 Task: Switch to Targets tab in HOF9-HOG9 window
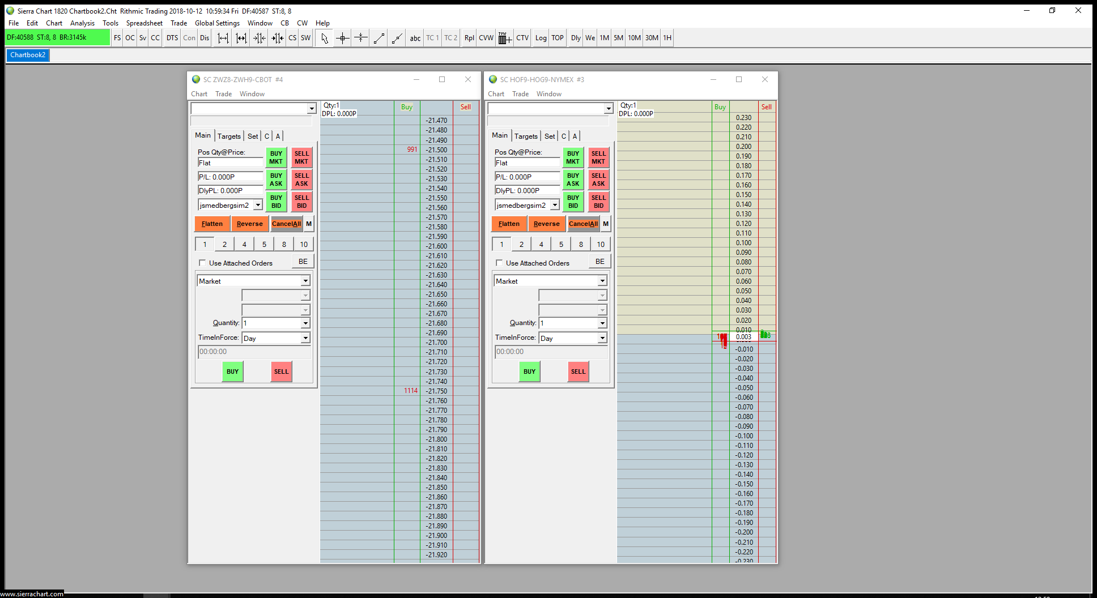(x=526, y=136)
